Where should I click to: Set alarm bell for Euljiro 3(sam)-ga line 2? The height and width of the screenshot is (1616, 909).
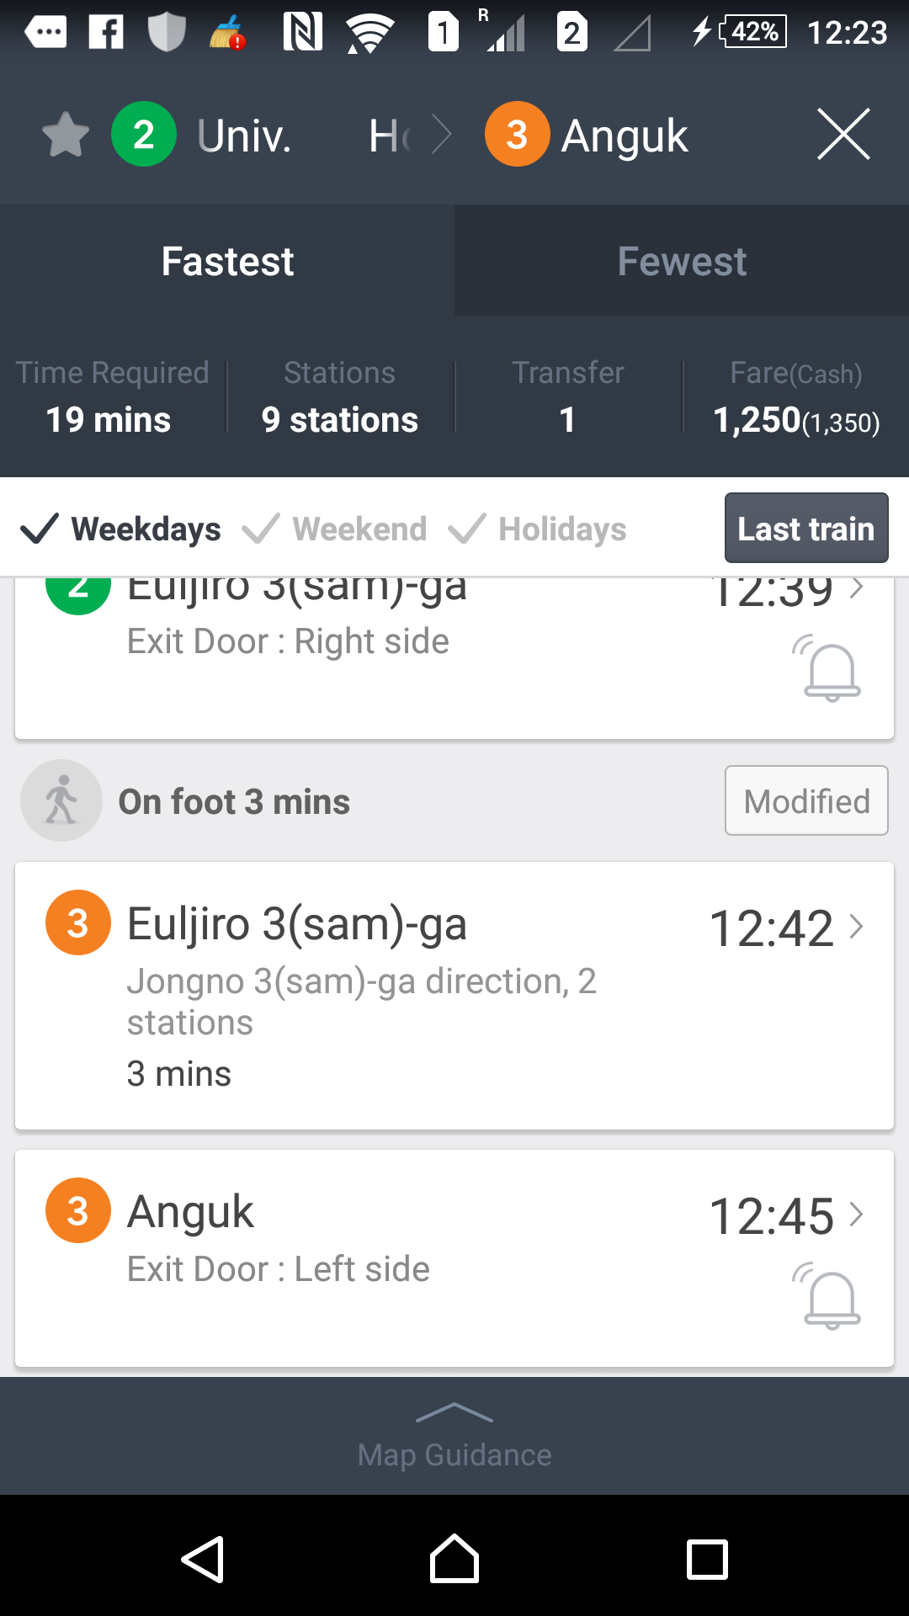tap(831, 670)
